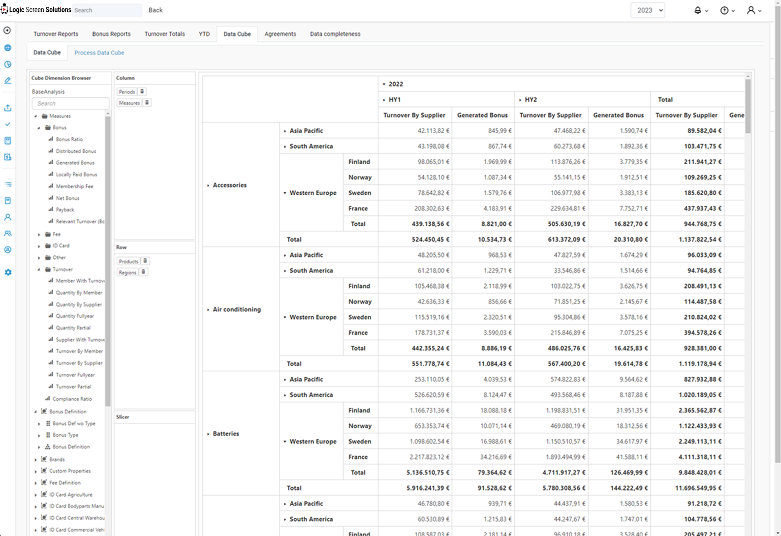Screen dimensions: 781x536
Task: Remove Products from Row with trash icon
Action: (x=145, y=261)
